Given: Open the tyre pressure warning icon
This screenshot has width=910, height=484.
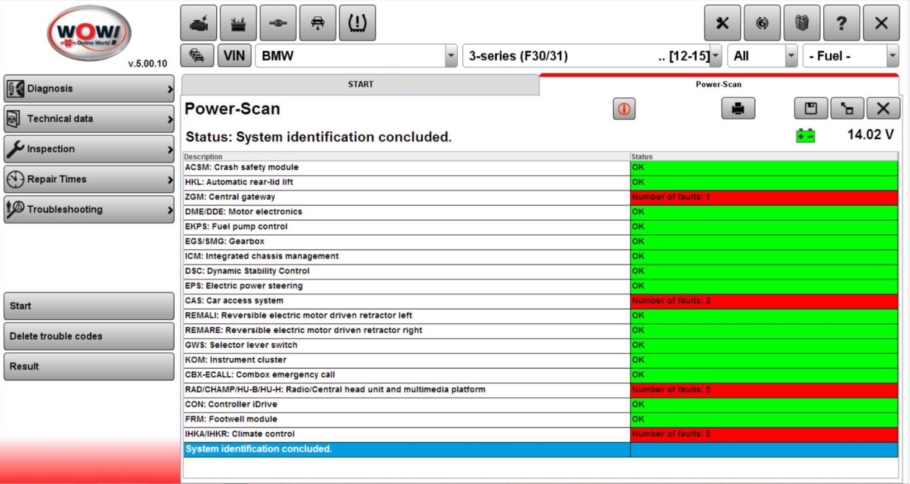Looking at the screenshot, I should 358,23.
